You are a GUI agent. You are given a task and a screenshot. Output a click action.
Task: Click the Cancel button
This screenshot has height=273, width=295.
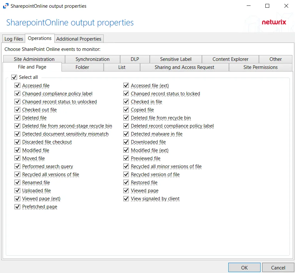click(278, 268)
